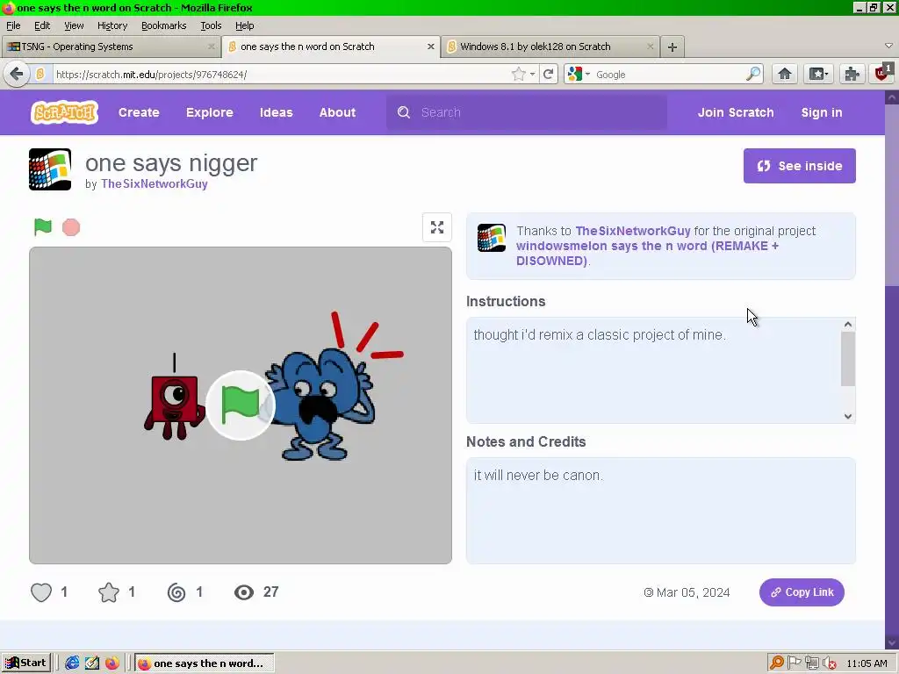
Task: Go back with the Firefox back arrow
Action: click(x=17, y=74)
